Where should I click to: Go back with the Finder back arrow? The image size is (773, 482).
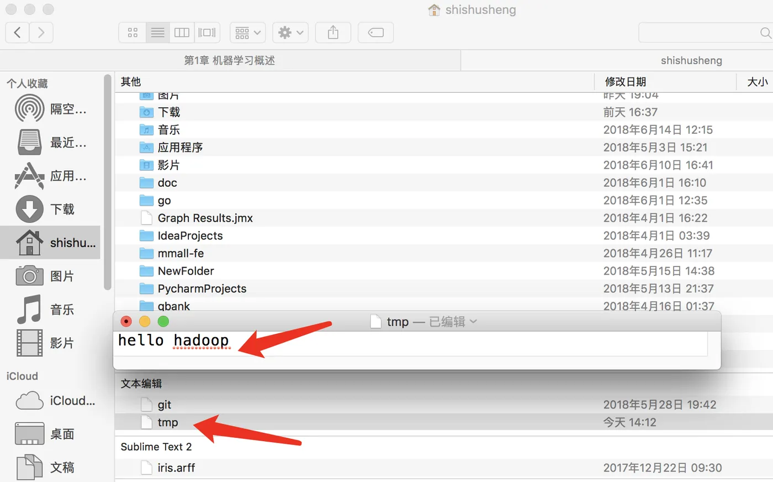[17, 33]
